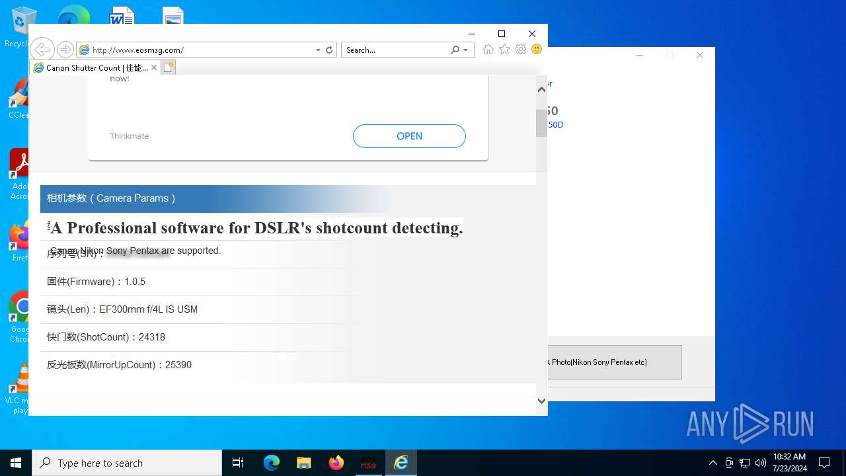The height and width of the screenshot is (476, 846).
Task: Open the address bar autocomplete dropdown
Action: (x=318, y=50)
